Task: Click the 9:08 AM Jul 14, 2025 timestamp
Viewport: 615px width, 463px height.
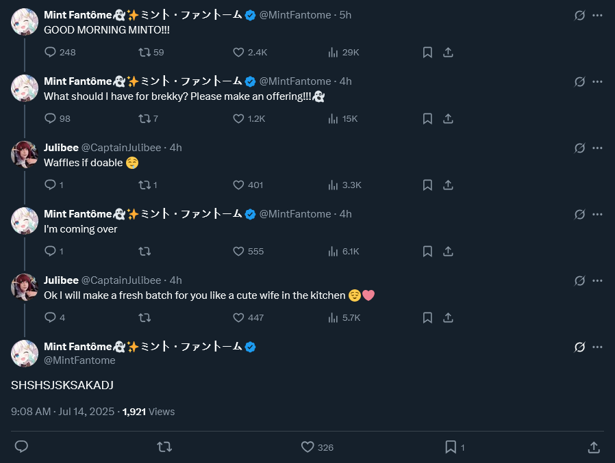Action: 64,412
